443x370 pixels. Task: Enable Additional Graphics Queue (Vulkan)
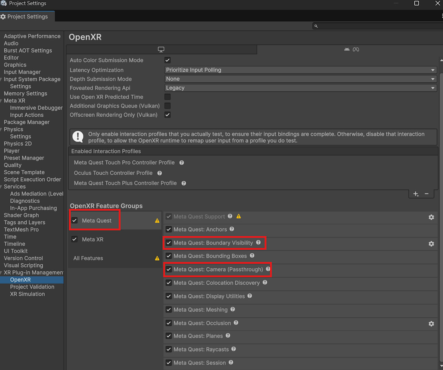168,106
